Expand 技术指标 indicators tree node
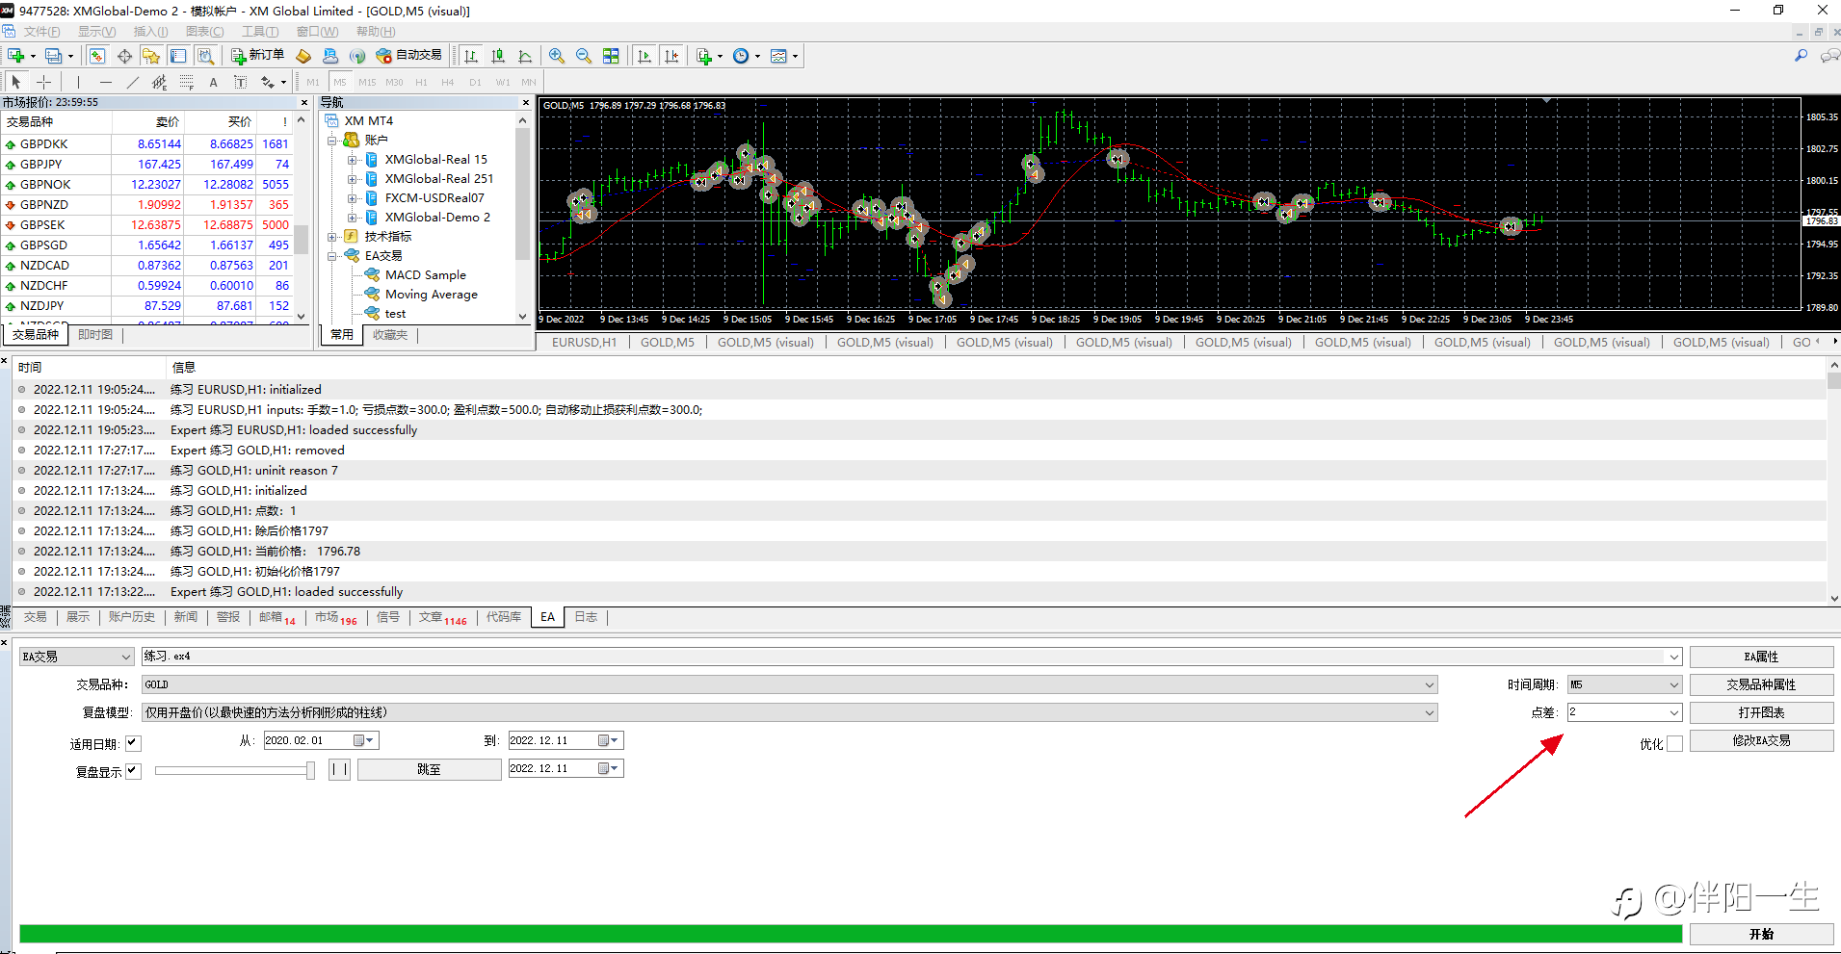 pyautogui.click(x=332, y=237)
